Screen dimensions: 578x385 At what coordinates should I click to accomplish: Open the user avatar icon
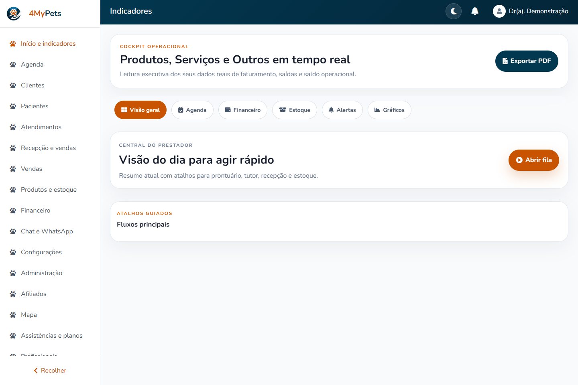pos(499,11)
